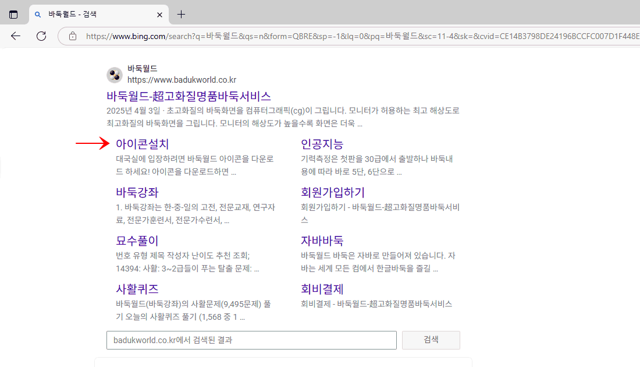The height and width of the screenshot is (367, 640).
Task: Open the 사활퀴즈 sitelink
Action: (x=137, y=289)
